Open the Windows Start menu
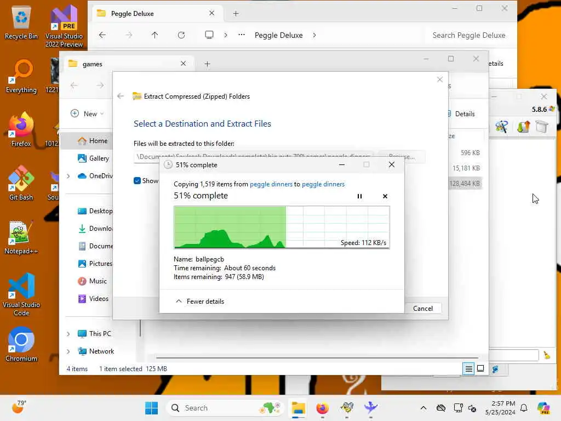Viewport: 561px width, 421px height. (151, 408)
